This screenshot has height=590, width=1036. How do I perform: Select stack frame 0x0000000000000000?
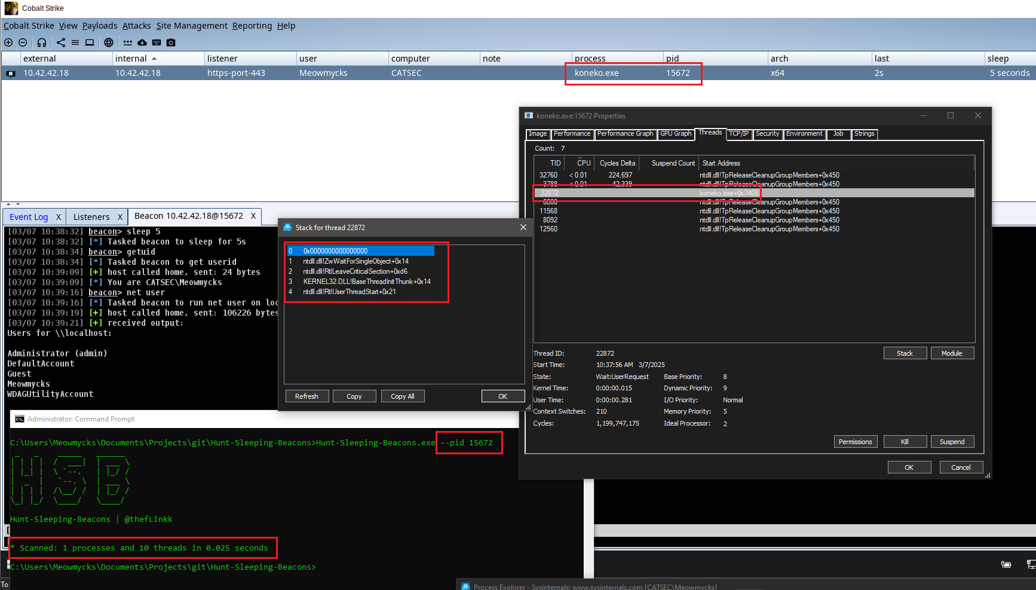pyautogui.click(x=361, y=251)
